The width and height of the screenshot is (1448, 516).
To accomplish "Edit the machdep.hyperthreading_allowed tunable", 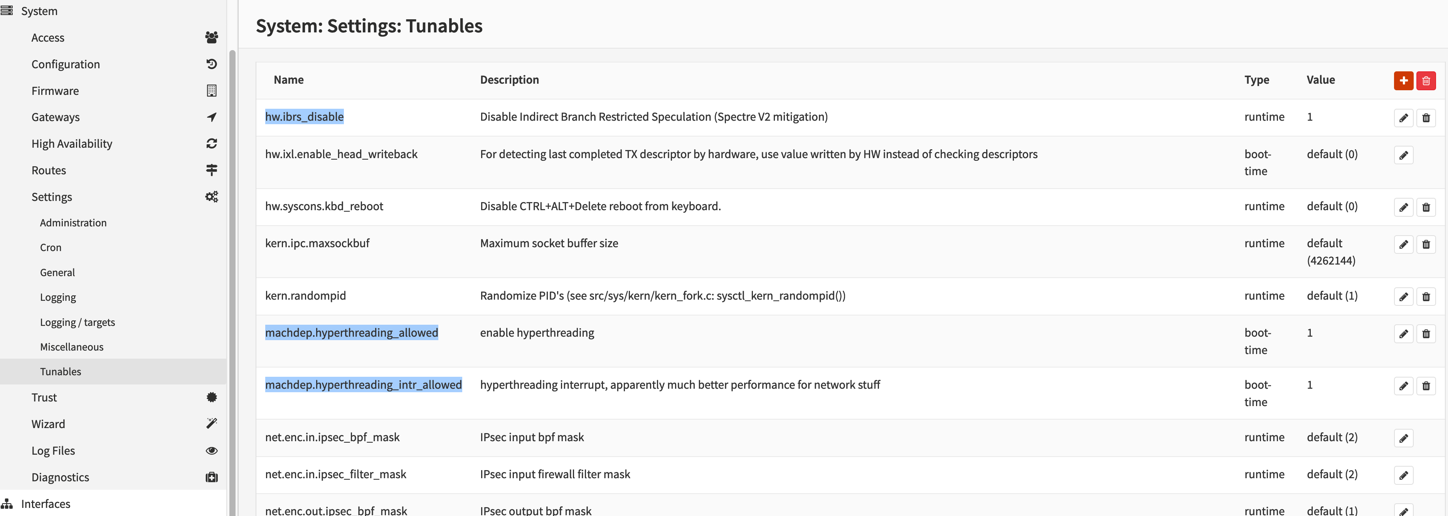I will (1403, 334).
